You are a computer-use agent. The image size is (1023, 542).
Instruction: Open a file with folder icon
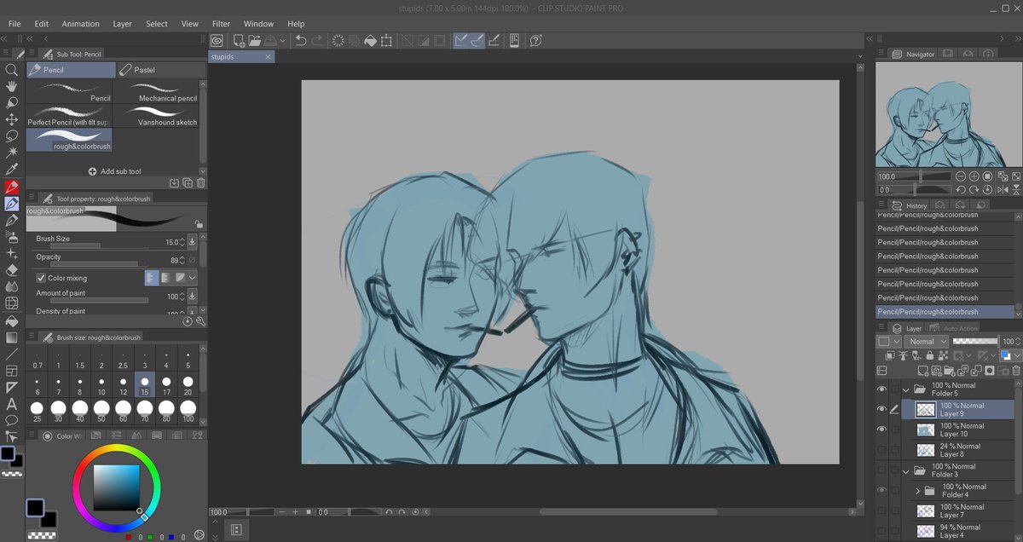click(254, 40)
